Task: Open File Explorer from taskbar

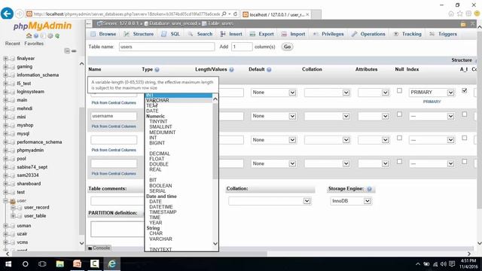Action: pyautogui.click(x=60, y=264)
